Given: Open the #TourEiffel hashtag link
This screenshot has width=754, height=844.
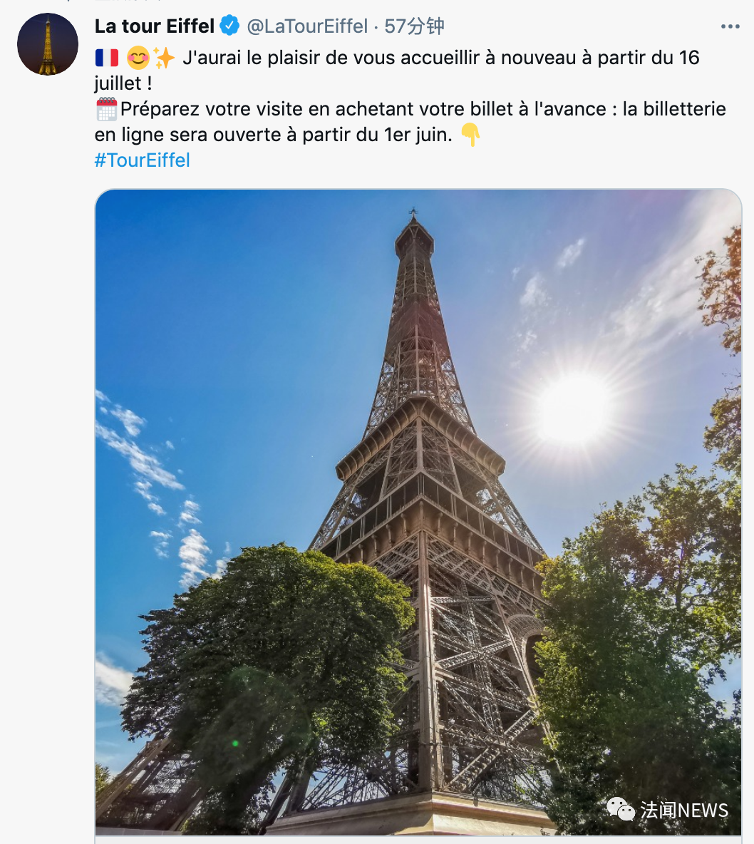Looking at the screenshot, I should click(143, 160).
